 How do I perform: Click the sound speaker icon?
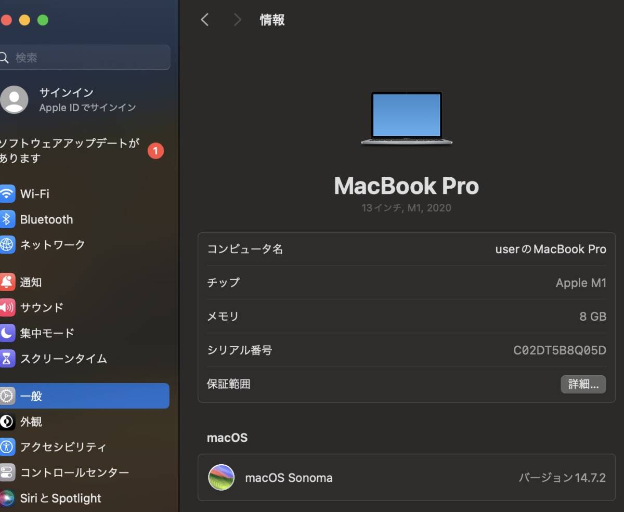coord(7,308)
